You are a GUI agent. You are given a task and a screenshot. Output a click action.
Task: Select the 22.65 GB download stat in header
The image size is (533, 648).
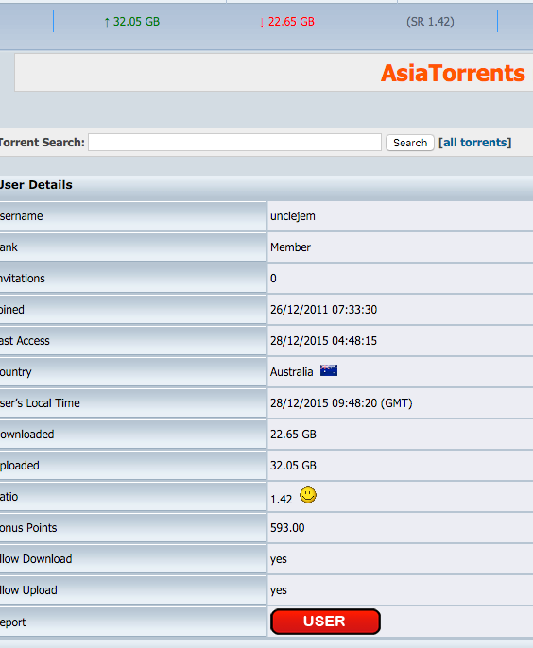click(291, 22)
